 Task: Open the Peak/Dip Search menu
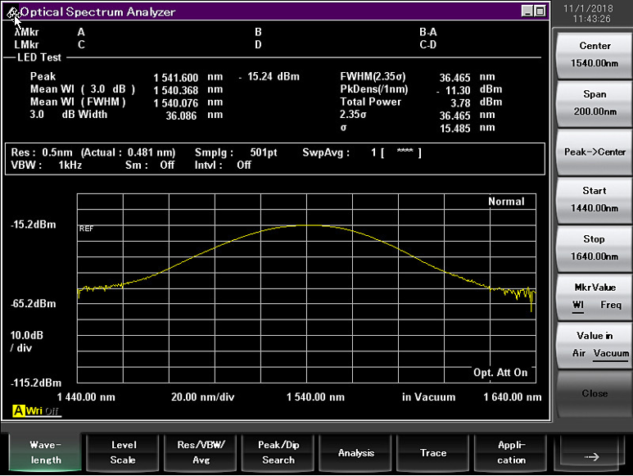pyautogui.click(x=278, y=452)
